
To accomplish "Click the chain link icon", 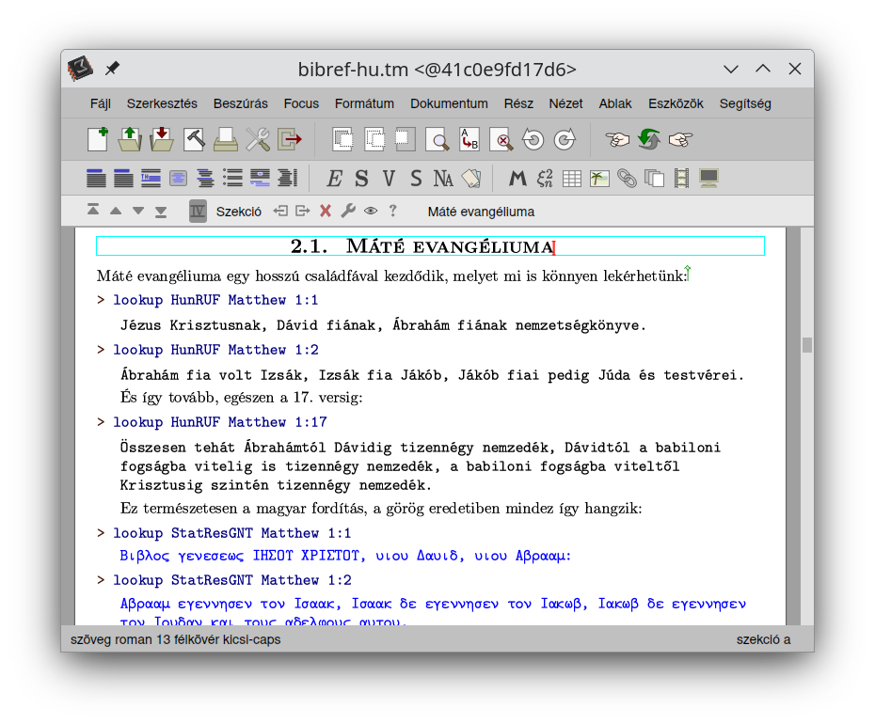I will [627, 178].
